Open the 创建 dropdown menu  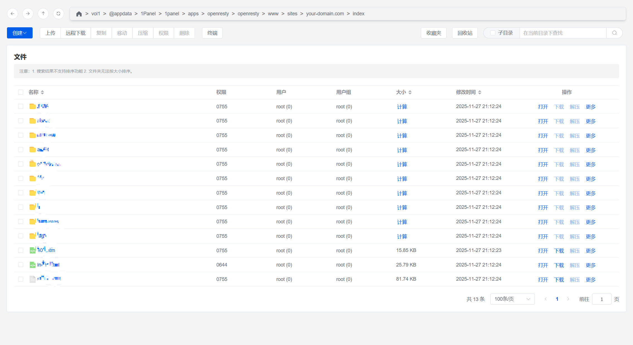coord(20,33)
